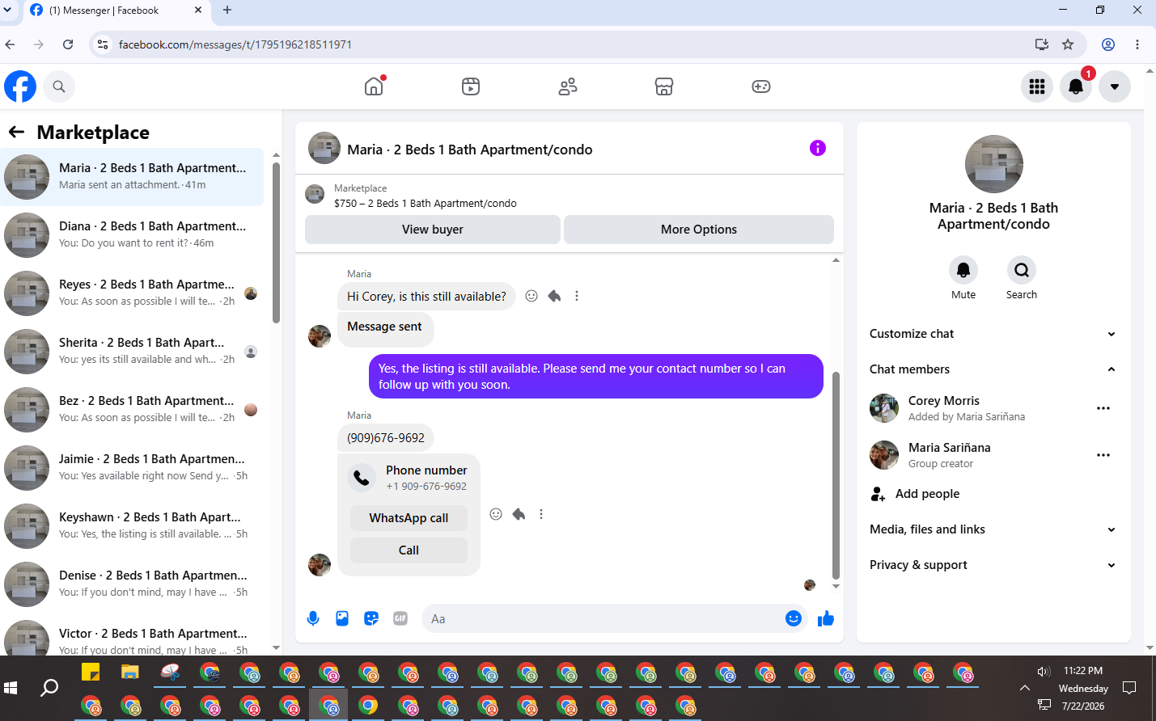This screenshot has width=1156, height=721.
Task: Click the conversation list scrollbar
Action: [x=276, y=242]
